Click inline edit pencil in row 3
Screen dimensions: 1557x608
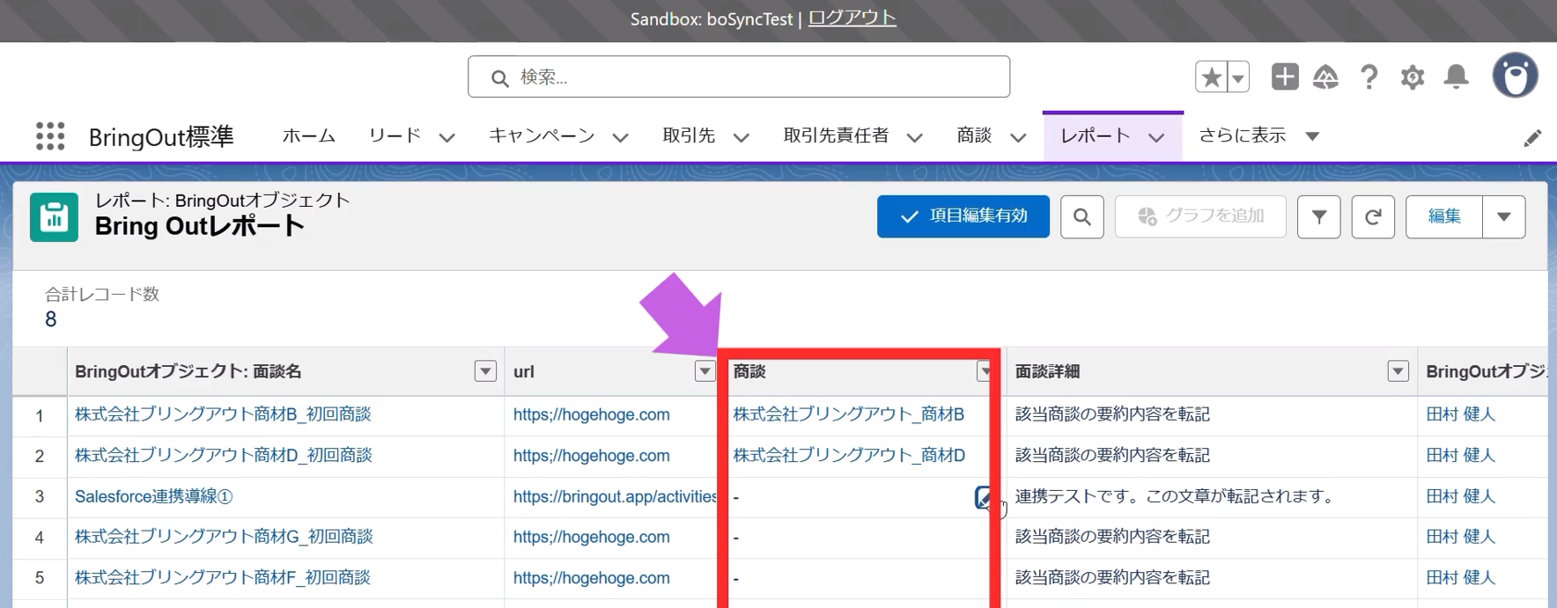(x=983, y=497)
